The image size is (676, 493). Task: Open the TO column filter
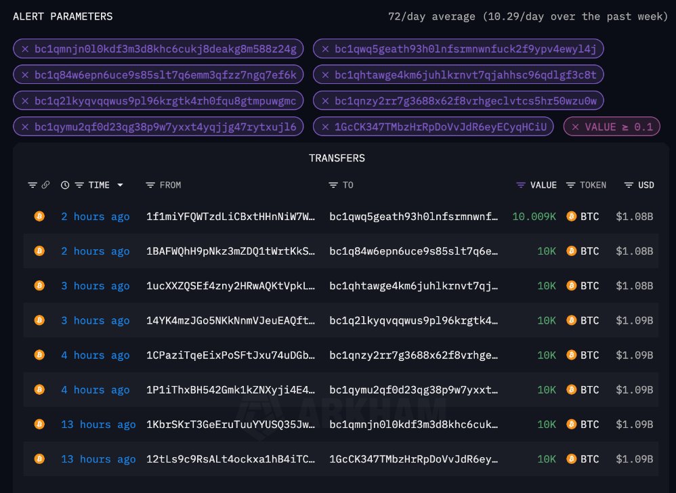point(333,185)
